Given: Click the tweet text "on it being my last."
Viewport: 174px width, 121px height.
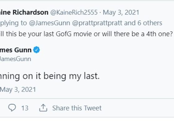Looking at the screenshot, I should click(61, 76).
